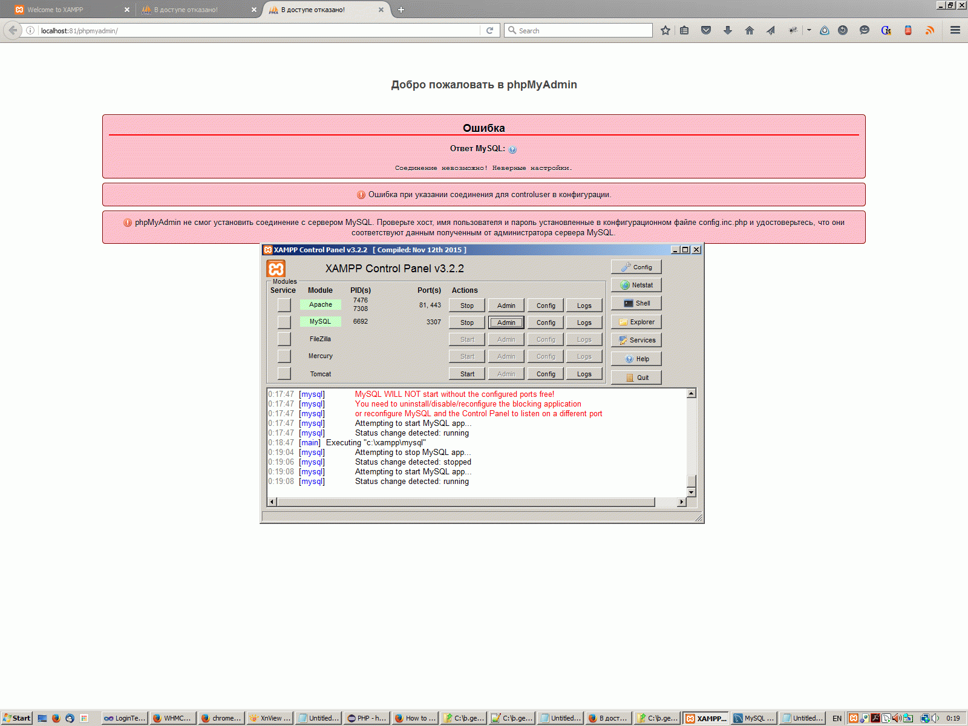Click the XAMPP log horizontal scrollbar right arrow
This screenshot has height=726, width=968.
tap(682, 502)
